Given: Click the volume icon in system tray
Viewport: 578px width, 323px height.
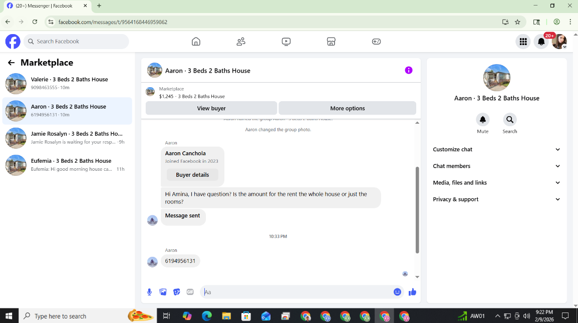Looking at the screenshot, I should click(x=526, y=316).
